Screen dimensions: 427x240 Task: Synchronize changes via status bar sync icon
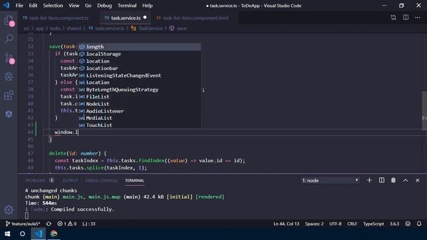(49, 224)
